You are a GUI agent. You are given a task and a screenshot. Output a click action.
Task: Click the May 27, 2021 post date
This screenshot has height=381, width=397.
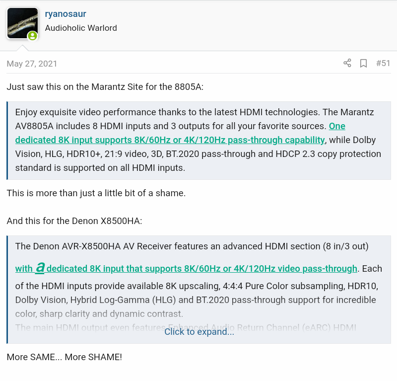(32, 64)
